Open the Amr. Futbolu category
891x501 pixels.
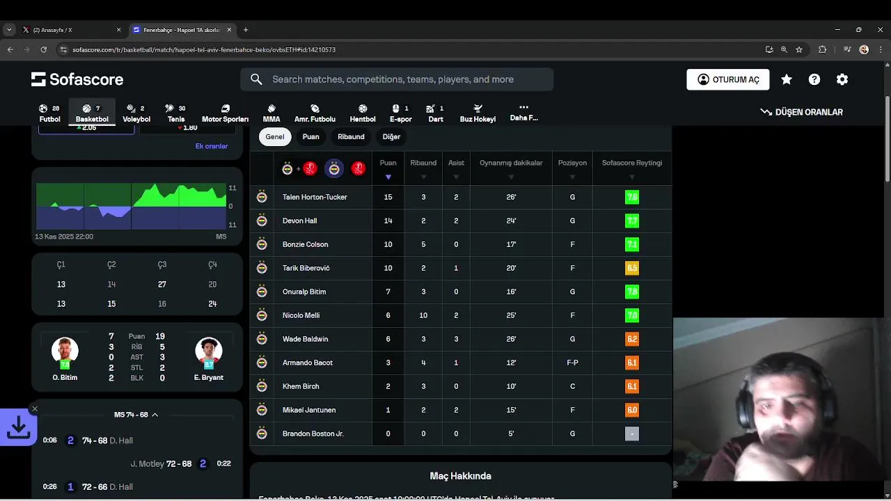click(315, 113)
